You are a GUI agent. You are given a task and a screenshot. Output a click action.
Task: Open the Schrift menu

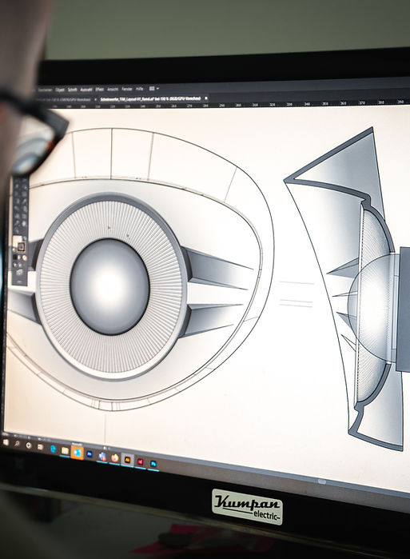click(x=73, y=90)
